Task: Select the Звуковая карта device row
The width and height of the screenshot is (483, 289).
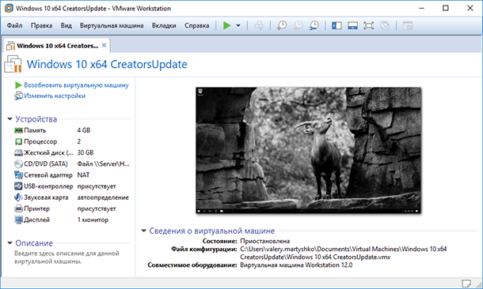Action: point(71,197)
